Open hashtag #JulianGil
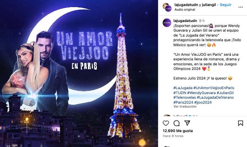 [225, 93]
